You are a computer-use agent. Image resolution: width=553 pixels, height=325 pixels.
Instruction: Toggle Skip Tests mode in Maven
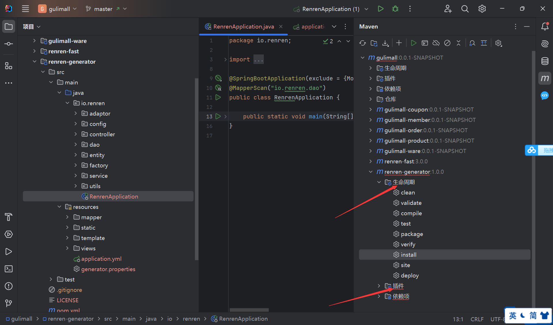[x=447, y=43]
